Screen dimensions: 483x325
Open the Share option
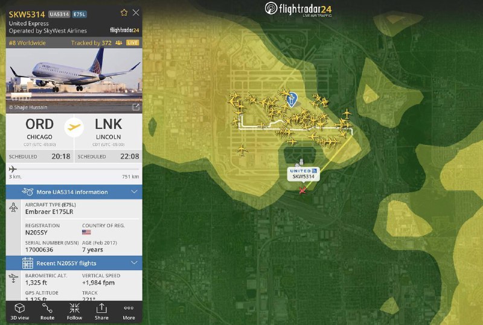[x=101, y=312]
